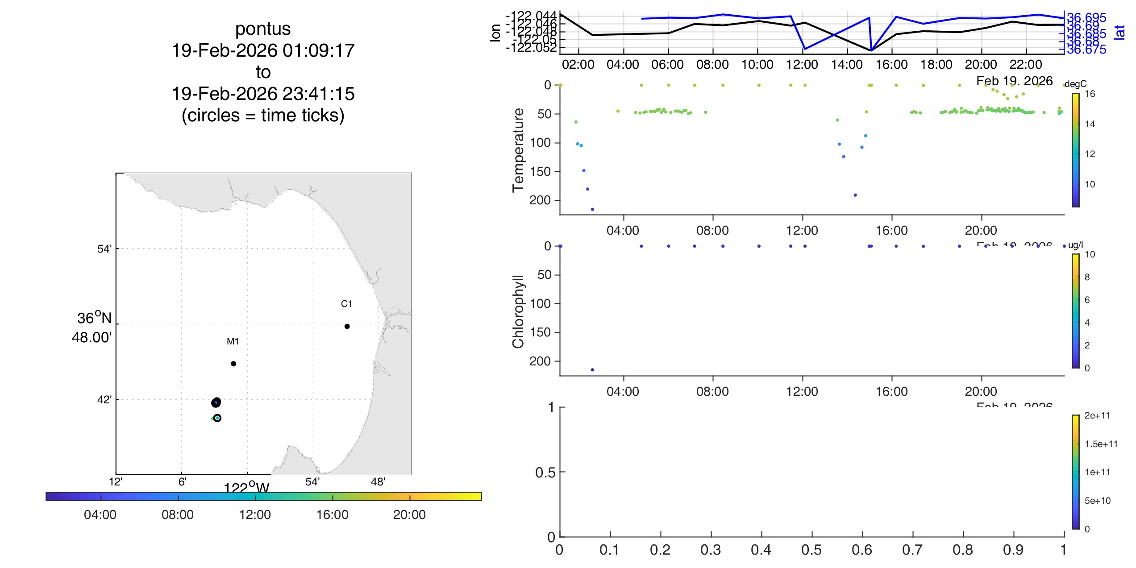Click the 190 m temperature point near 14:20

(x=855, y=195)
